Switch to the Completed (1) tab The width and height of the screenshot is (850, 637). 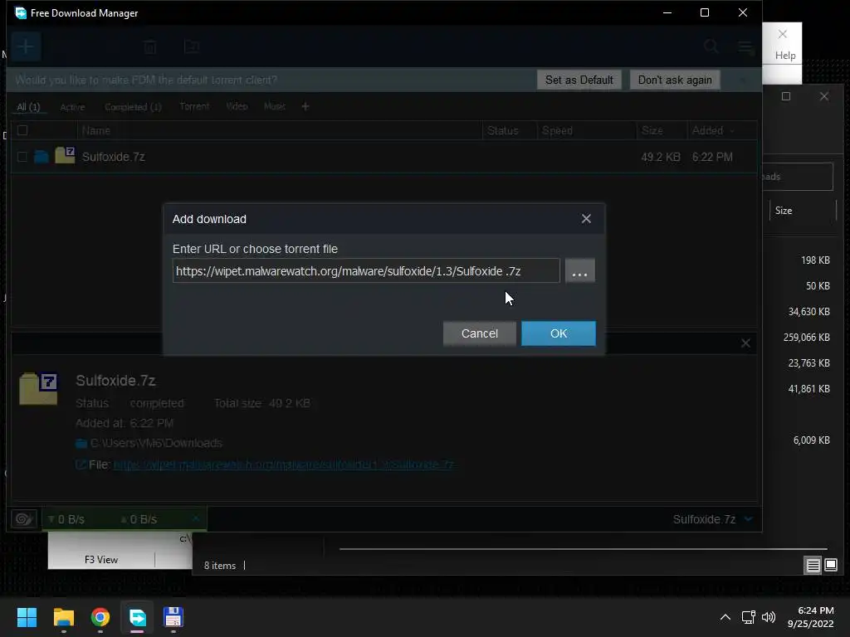133,107
